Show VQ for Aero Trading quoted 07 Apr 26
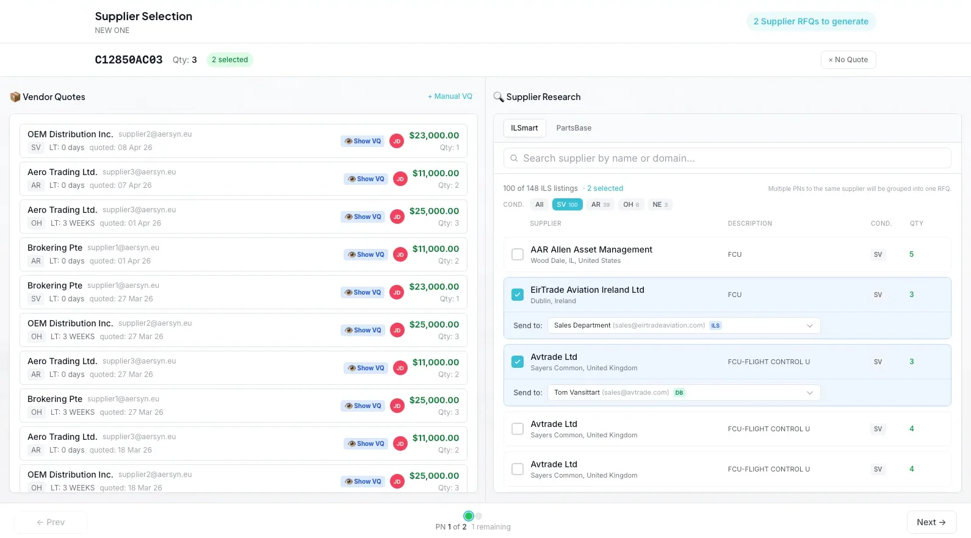 pos(366,179)
